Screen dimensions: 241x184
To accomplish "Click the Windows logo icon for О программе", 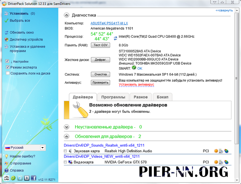I will coord(7,163).
